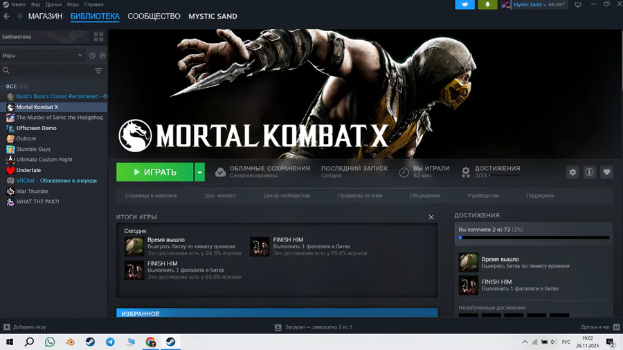Select Outcore in game list
Screen dimensions: 623x350
(x=53, y=138)
